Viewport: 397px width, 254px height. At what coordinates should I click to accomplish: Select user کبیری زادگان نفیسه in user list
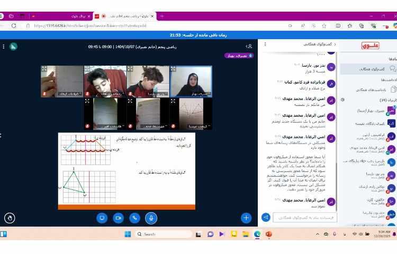point(368,123)
